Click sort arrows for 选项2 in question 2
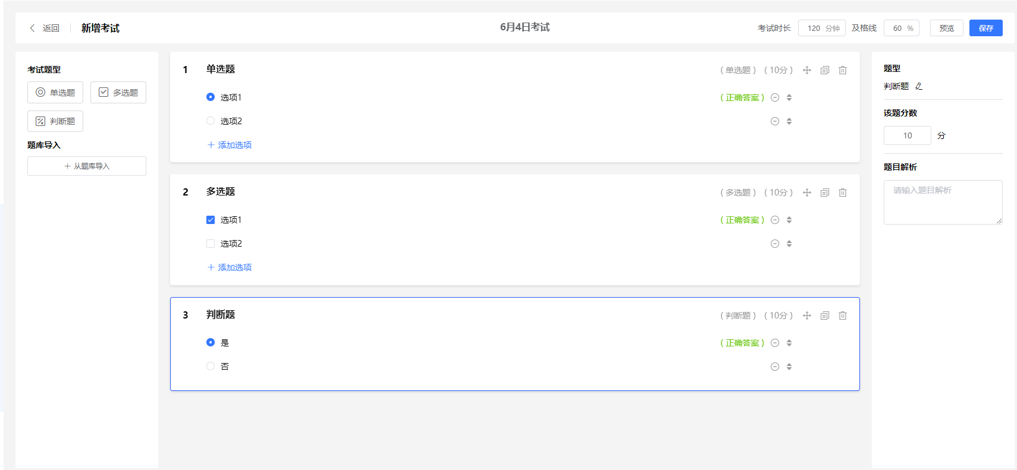Screen dimensions: 1017x470 pyautogui.click(x=789, y=244)
